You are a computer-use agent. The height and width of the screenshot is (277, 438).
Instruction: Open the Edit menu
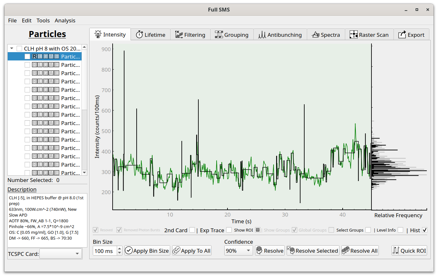point(27,20)
